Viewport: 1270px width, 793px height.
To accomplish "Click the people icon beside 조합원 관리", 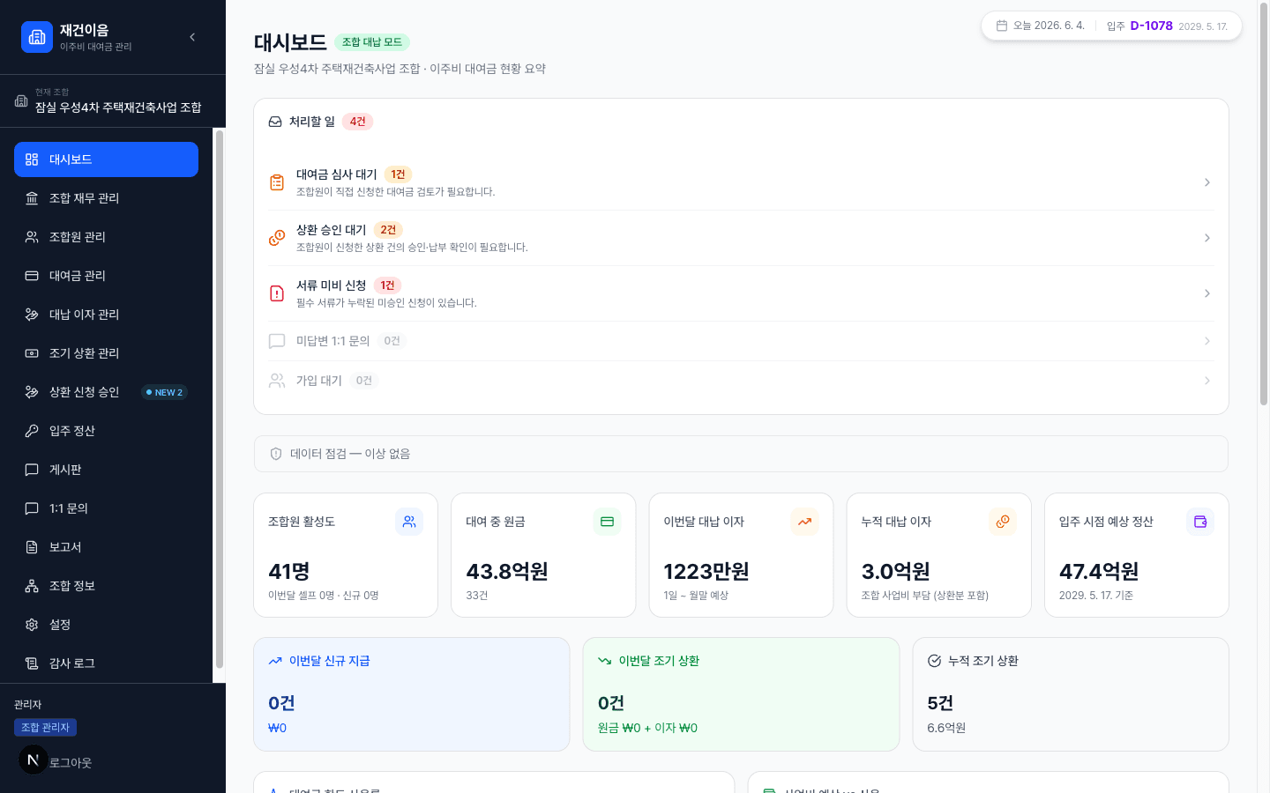I will click(32, 237).
